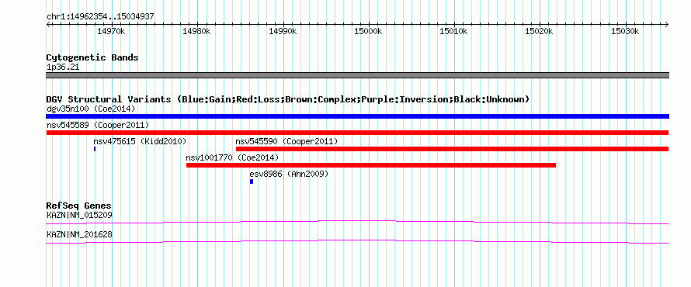The width and height of the screenshot is (691, 287).
Task: Open the KAZN|NM_015209 gene label
Action: click(x=79, y=216)
